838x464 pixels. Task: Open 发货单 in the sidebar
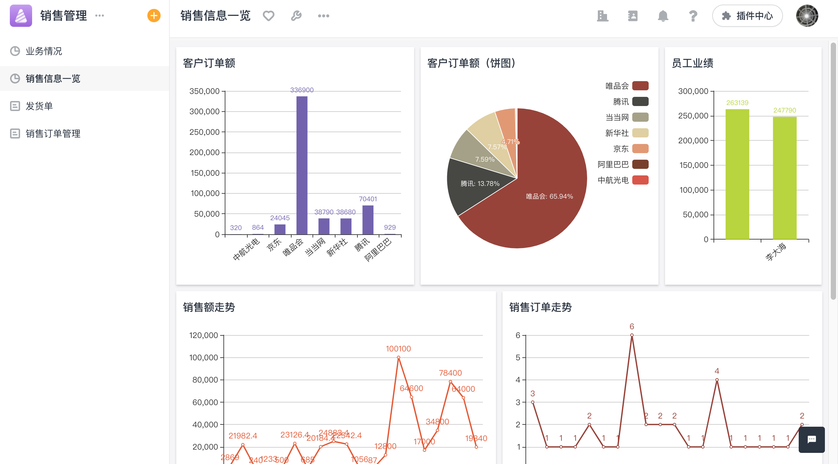(85, 106)
